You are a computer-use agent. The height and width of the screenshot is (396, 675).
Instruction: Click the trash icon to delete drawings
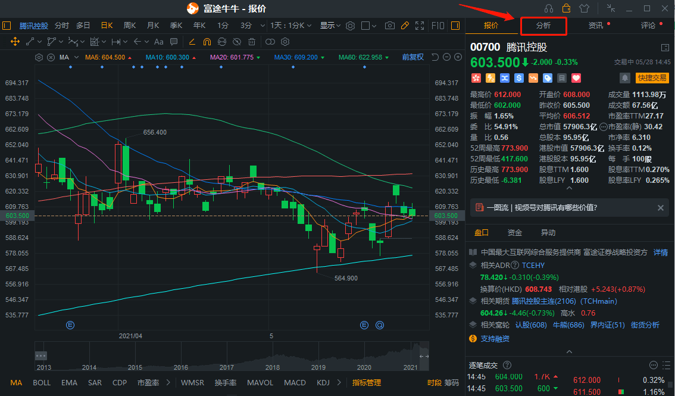252,42
